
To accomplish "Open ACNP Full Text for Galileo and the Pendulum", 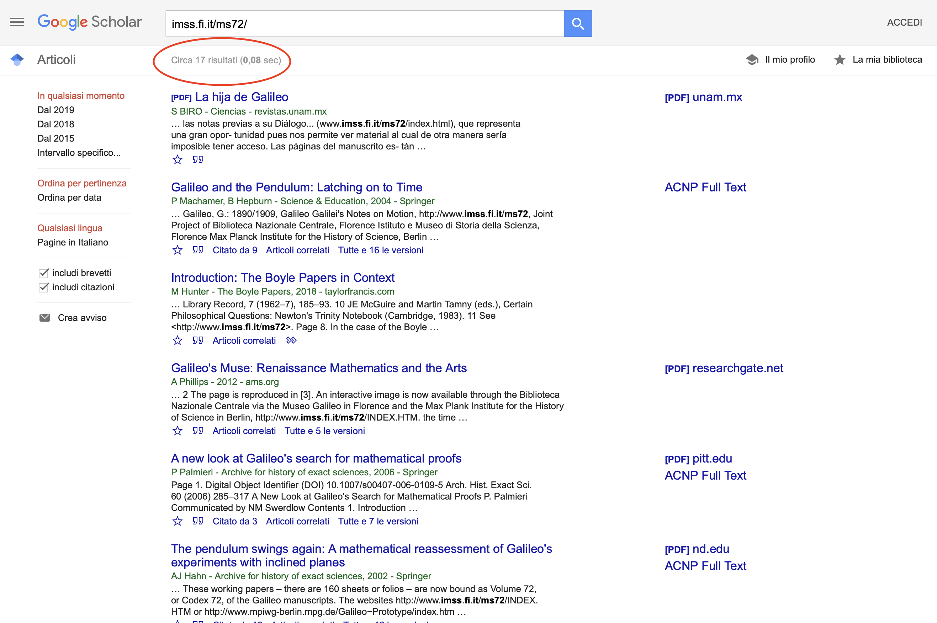I will [705, 187].
